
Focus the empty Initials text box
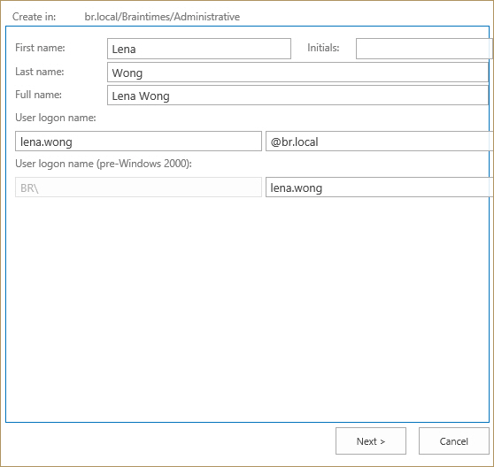point(424,49)
